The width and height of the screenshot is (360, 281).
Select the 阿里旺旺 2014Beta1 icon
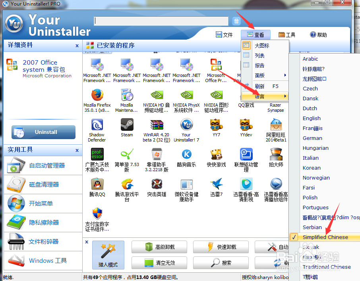pos(276,124)
